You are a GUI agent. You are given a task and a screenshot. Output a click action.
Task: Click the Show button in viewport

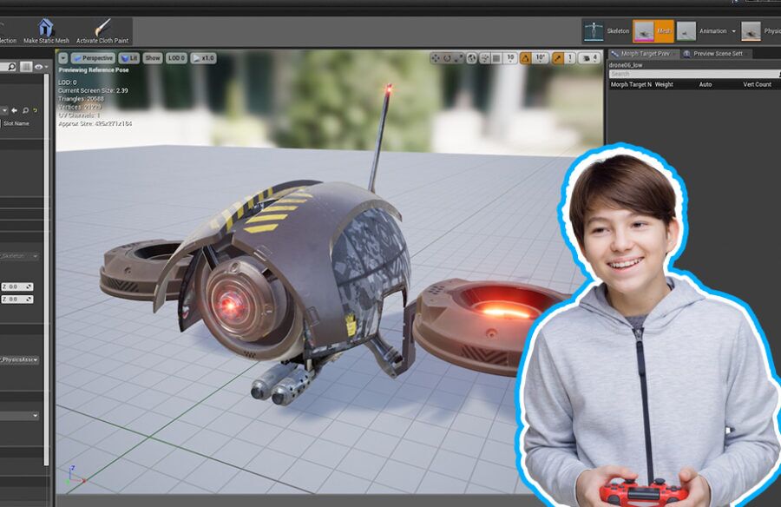(153, 58)
